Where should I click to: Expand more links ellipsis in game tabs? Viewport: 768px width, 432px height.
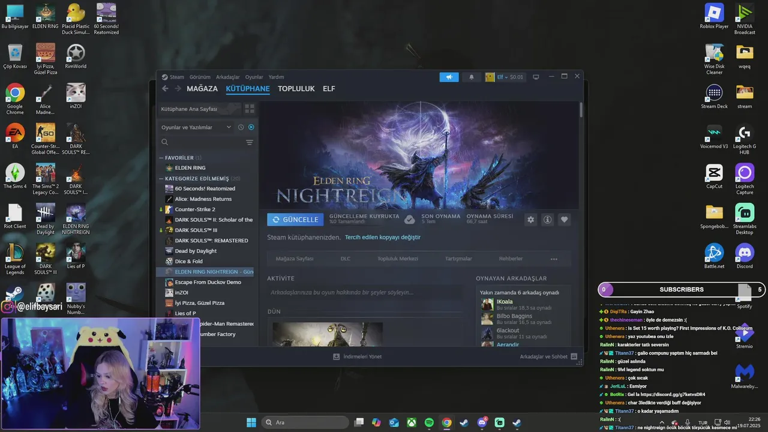coord(554,259)
